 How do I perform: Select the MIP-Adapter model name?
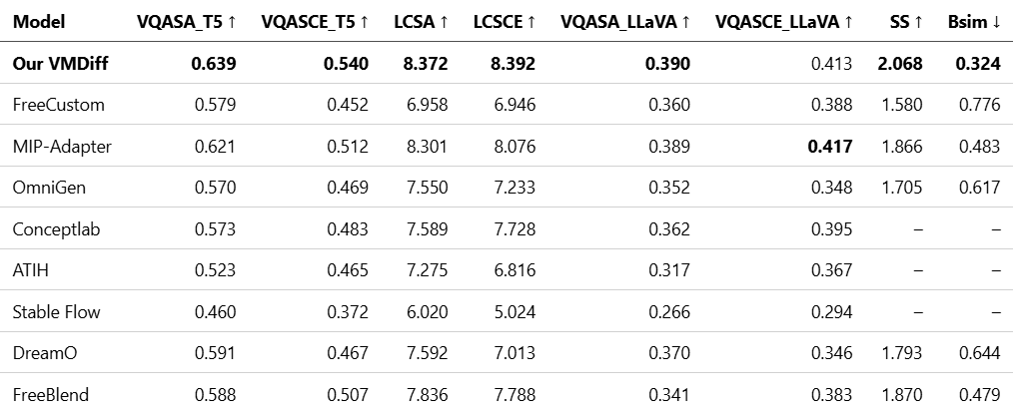coord(62,147)
